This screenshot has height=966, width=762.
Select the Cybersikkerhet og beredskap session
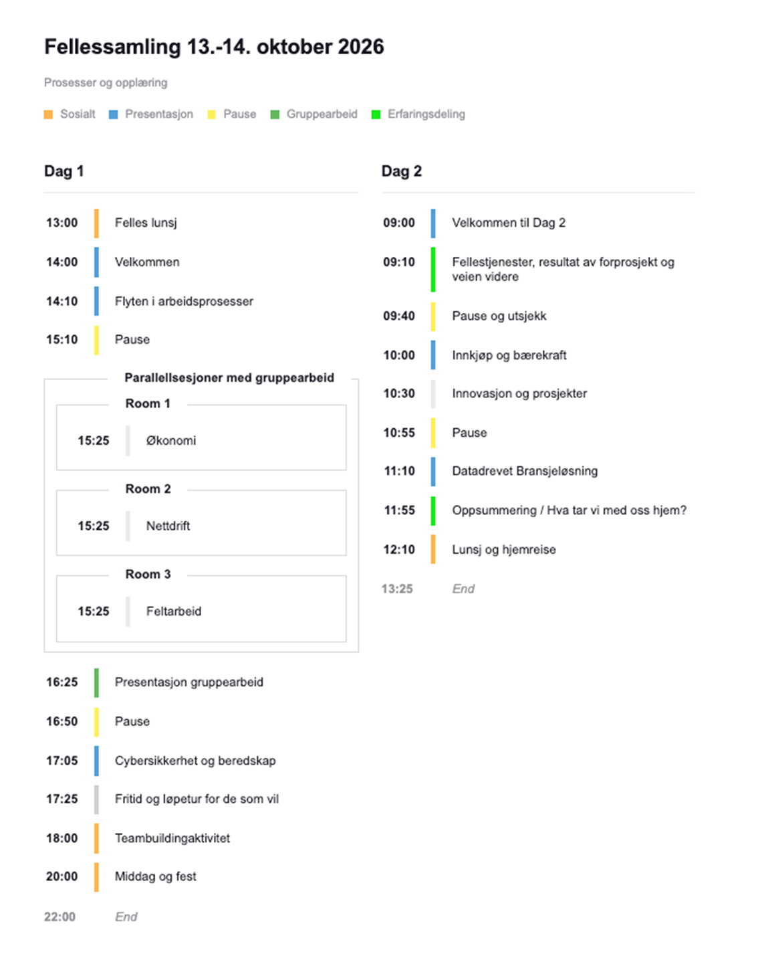pyautogui.click(x=195, y=761)
